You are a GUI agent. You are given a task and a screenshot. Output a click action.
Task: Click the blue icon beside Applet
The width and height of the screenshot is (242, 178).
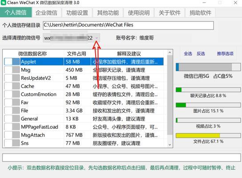pyautogui.click(x=16, y=62)
